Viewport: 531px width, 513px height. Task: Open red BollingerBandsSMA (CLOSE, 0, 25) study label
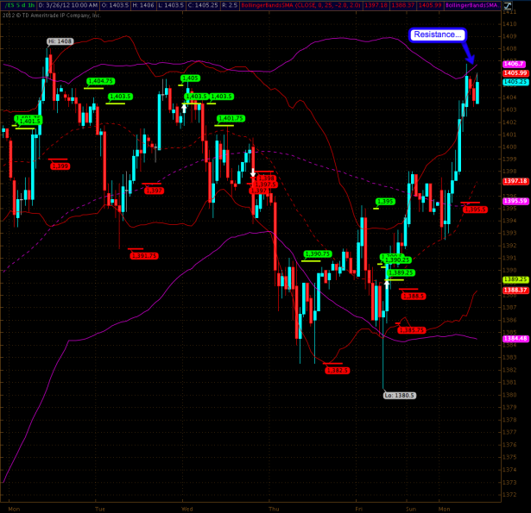point(301,5)
